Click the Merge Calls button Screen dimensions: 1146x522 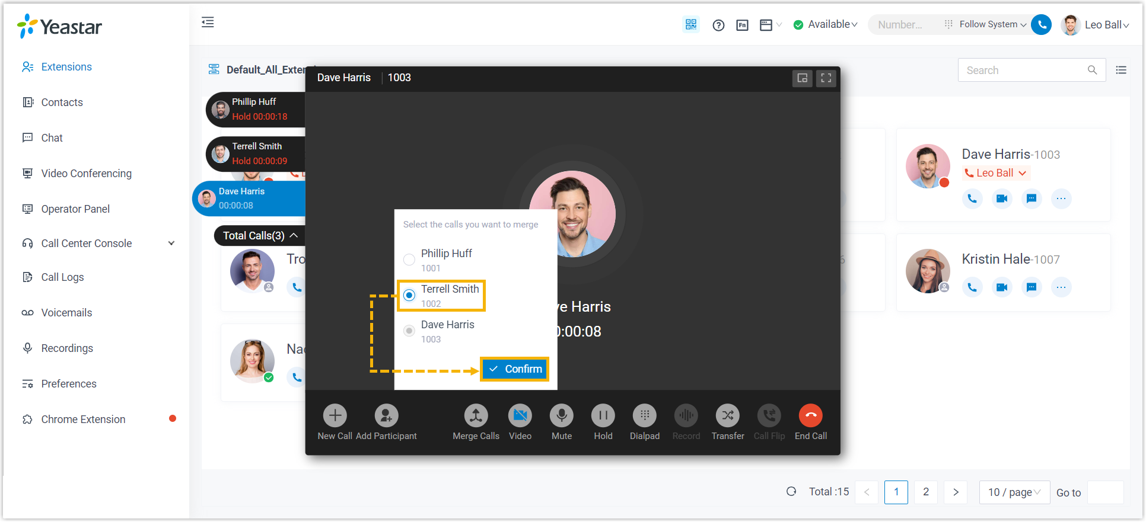[476, 422]
